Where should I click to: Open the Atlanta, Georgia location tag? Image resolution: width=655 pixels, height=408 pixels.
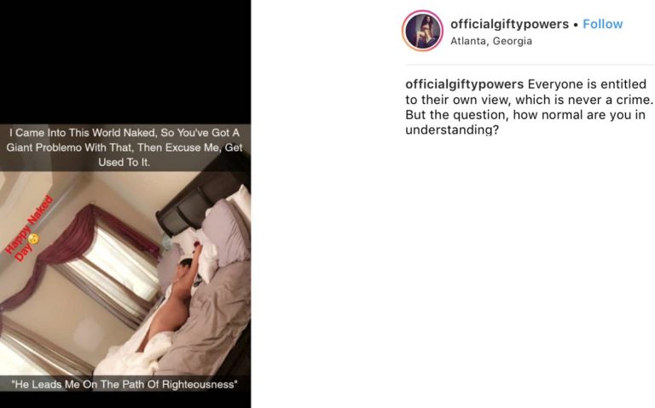pyautogui.click(x=491, y=41)
